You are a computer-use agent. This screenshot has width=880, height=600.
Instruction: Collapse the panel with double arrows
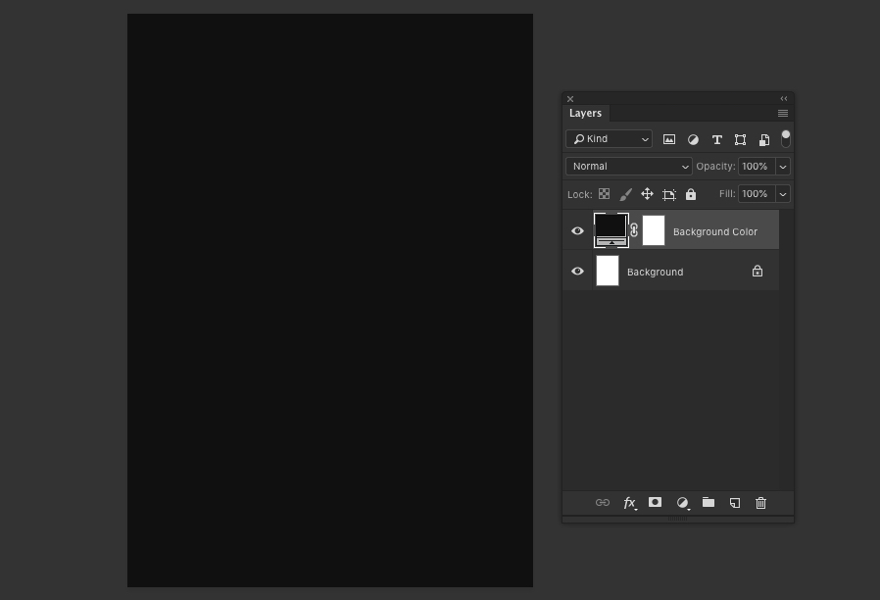[x=784, y=99]
